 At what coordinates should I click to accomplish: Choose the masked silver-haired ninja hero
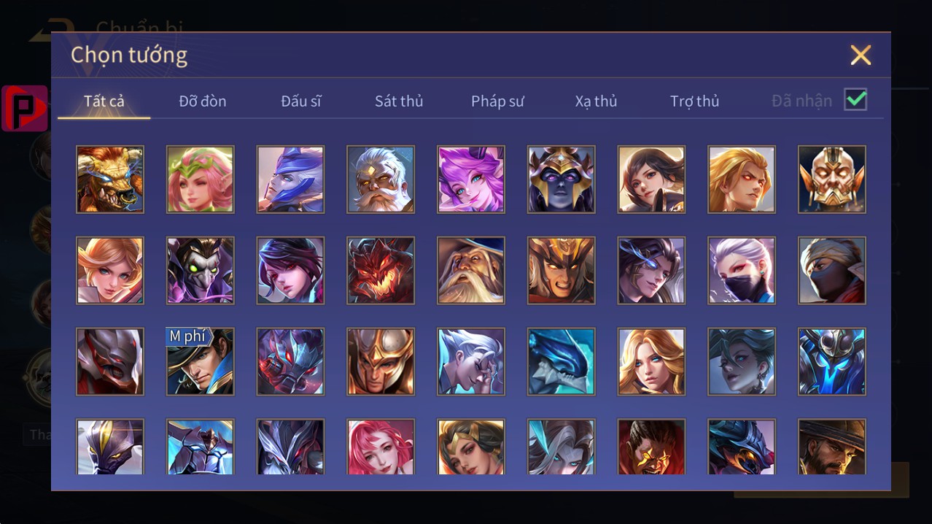(742, 271)
